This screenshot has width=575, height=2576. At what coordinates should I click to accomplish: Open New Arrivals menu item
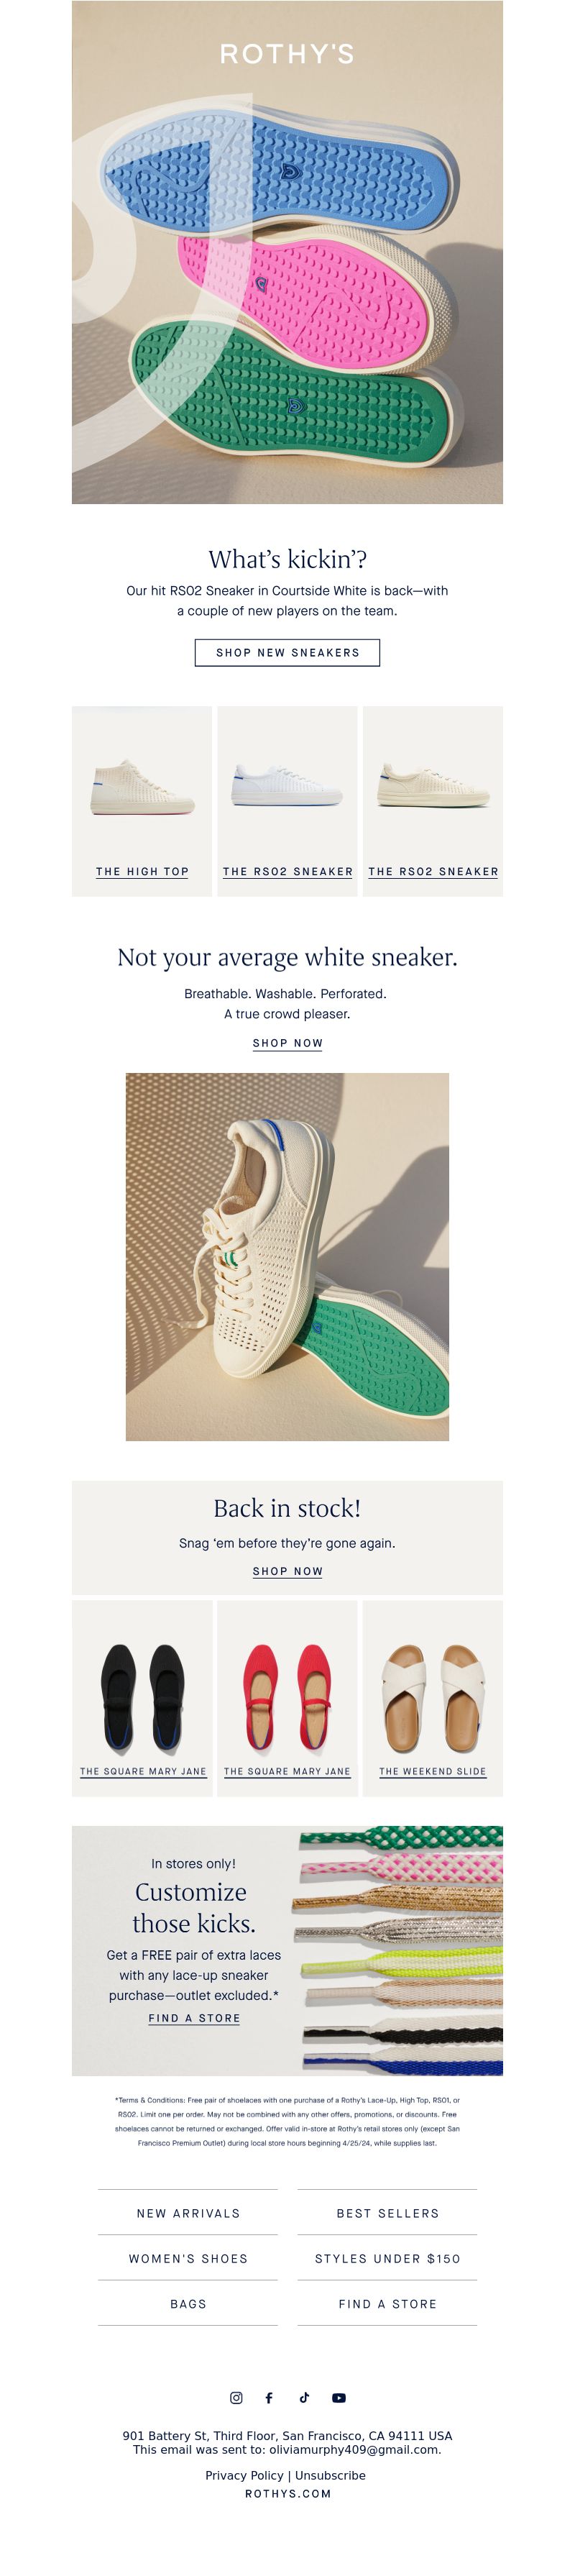(188, 2213)
